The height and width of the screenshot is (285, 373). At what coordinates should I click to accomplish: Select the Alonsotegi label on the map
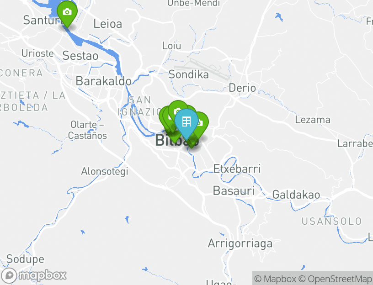pos(105,172)
